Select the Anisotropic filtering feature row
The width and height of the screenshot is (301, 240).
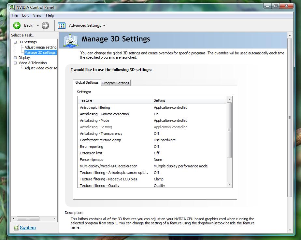[x=152, y=107]
